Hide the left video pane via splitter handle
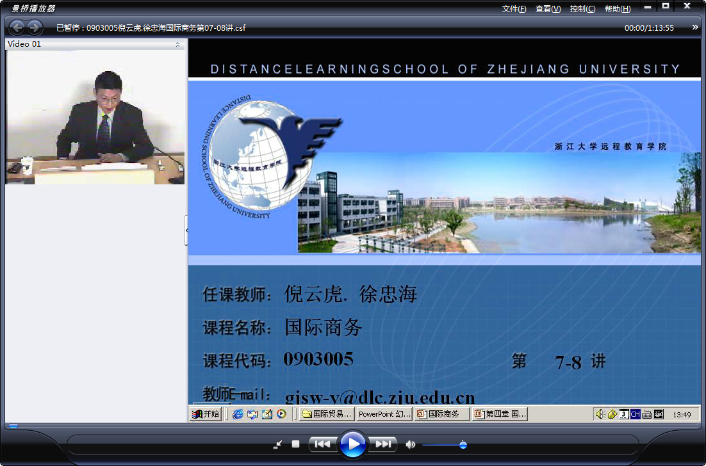The width and height of the screenshot is (706, 466). pos(186,230)
